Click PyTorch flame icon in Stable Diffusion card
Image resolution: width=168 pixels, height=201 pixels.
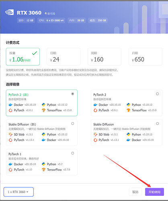(x=95, y=140)
